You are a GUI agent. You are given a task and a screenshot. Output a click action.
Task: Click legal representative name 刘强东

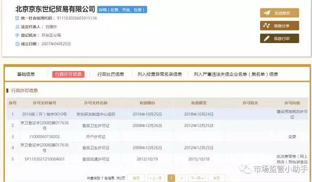coord(51,26)
